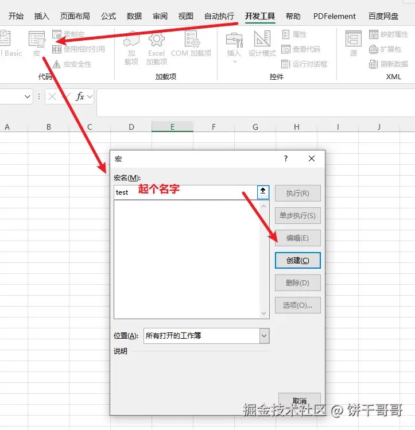415x430 pixels.
Task: Click the fx insert function button
Action: (x=80, y=96)
